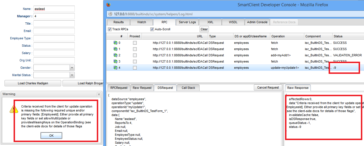
Task: Close the Warning dialog with X icon
Action: pos(99,94)
